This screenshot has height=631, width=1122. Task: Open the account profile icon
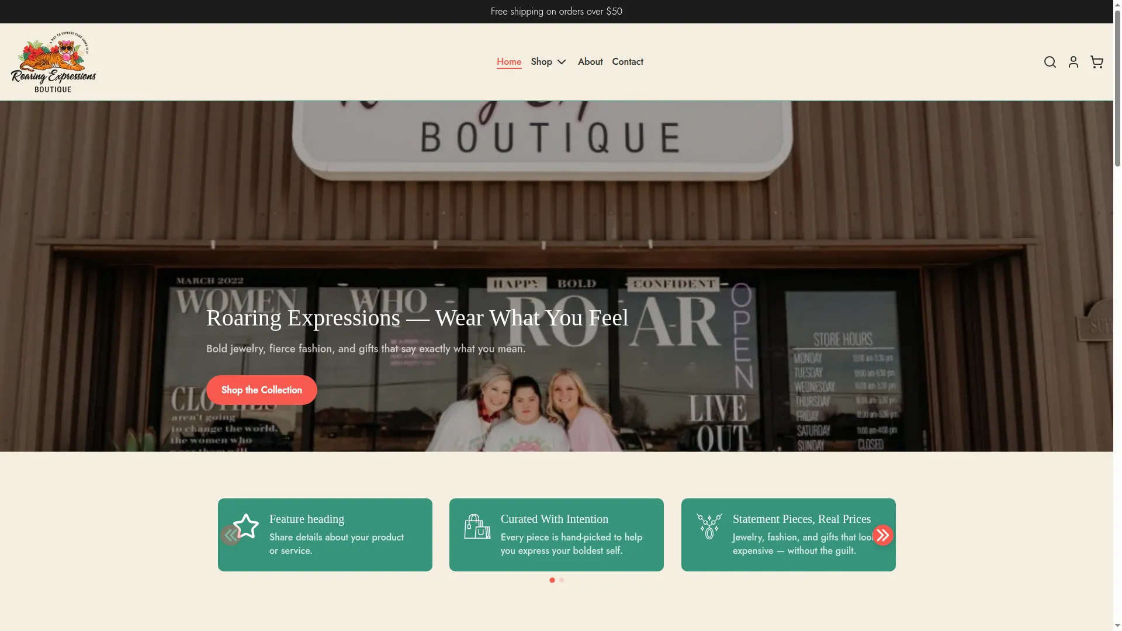coord(1073,62)
